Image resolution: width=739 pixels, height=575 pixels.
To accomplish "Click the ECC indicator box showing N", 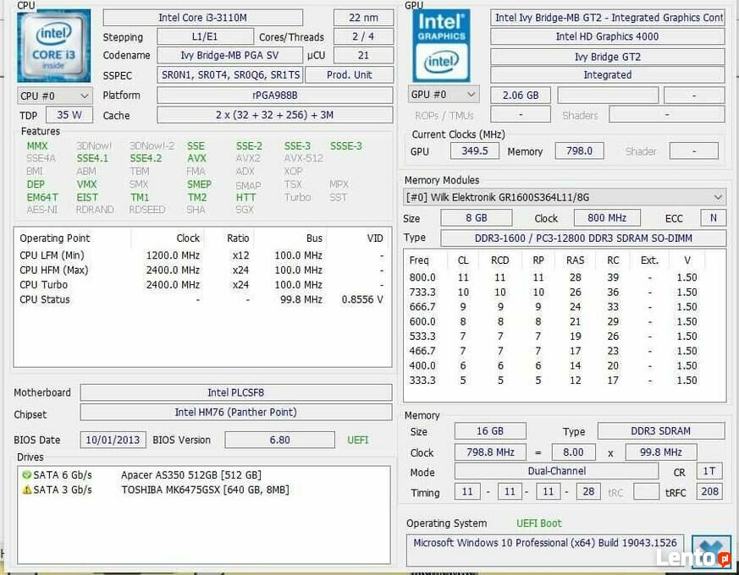I will (714, 218).
